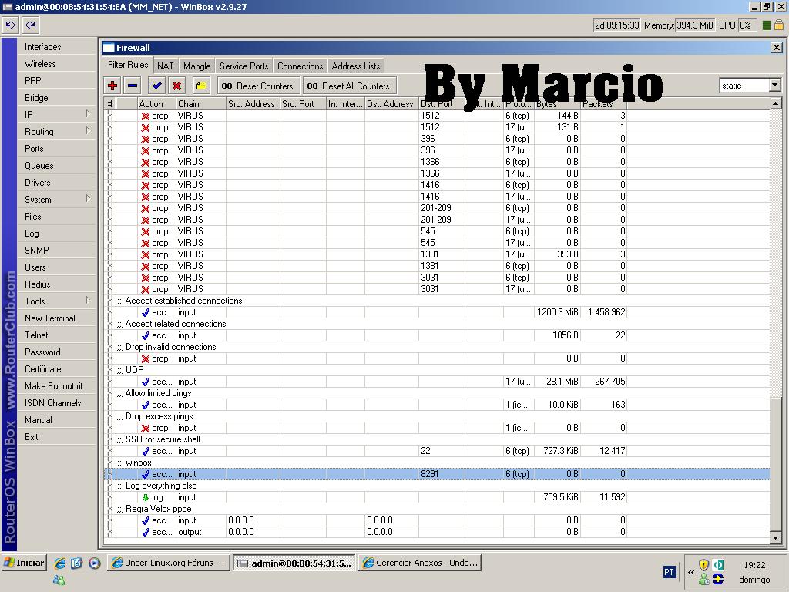Open the yellow comment note icon

click(201, 86)
